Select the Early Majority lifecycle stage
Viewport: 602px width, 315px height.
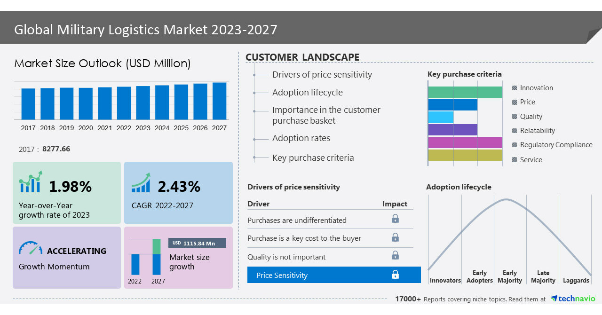(x=510, y=276)
